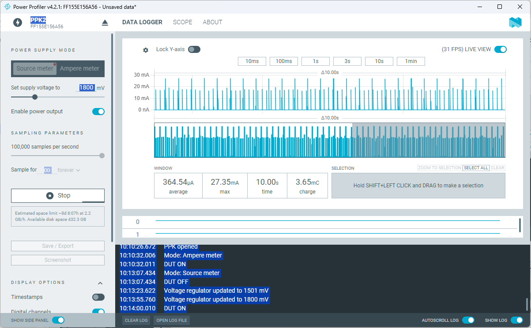Click the chart settings gear icon
The width and height of the screenshot is (531, 328).
click(146, 50)
